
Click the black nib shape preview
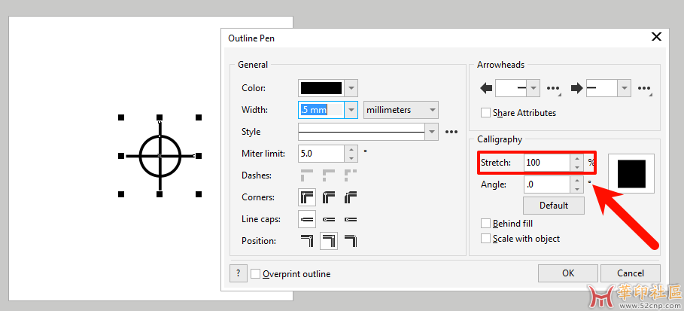[x=631, y=172]
